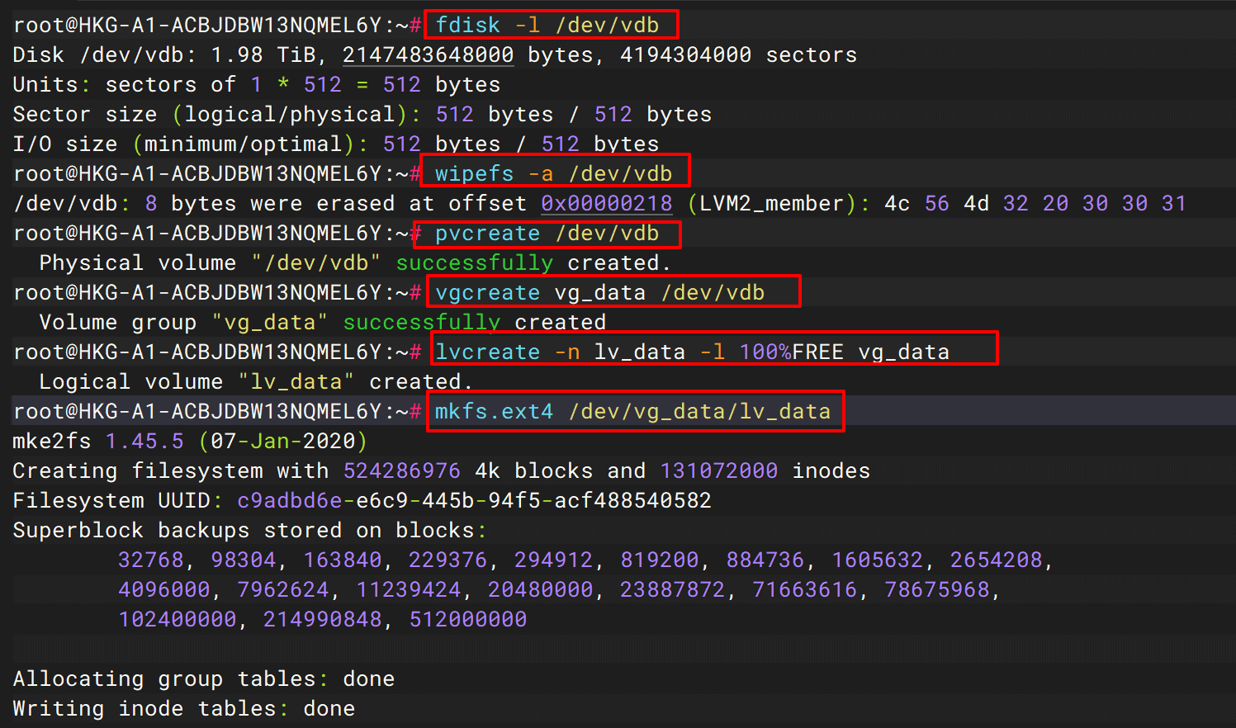This screenshot has height=728, width=1236.
Task: Click "Writing inode tables: done" line
Action: pyautogui.click(x=183, y=709)
